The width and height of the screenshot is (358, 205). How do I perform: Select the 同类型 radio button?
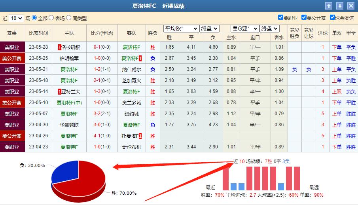69,17
